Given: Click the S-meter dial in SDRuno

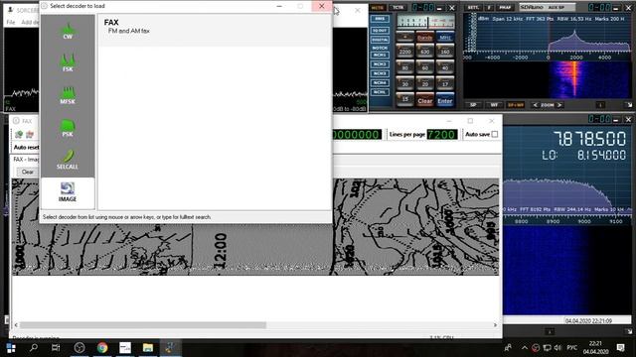Looking at the screenshot, I should point(425,21).
